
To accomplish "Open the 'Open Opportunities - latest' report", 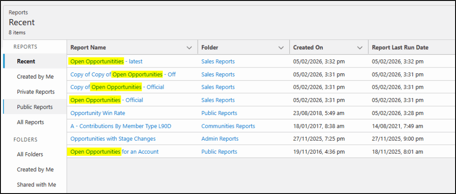I will pos(106,61).
